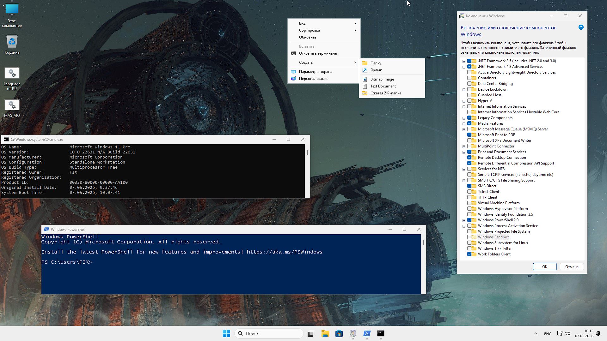Screen dimensions: 607x341
Task: Open Персонализация from the context menu
Action: pyautogui.click(x=324, y=79)
